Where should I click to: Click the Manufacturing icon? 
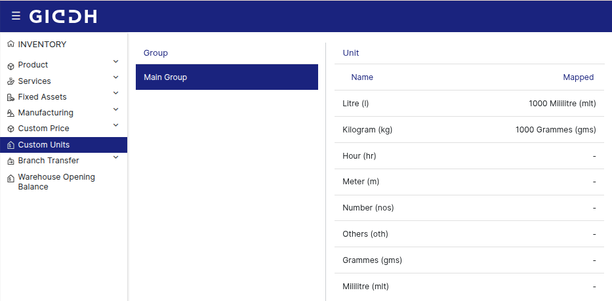coord(11,113)
